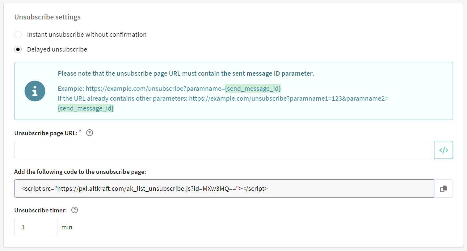Open the insert variable code button

click(x=444, y=150)
